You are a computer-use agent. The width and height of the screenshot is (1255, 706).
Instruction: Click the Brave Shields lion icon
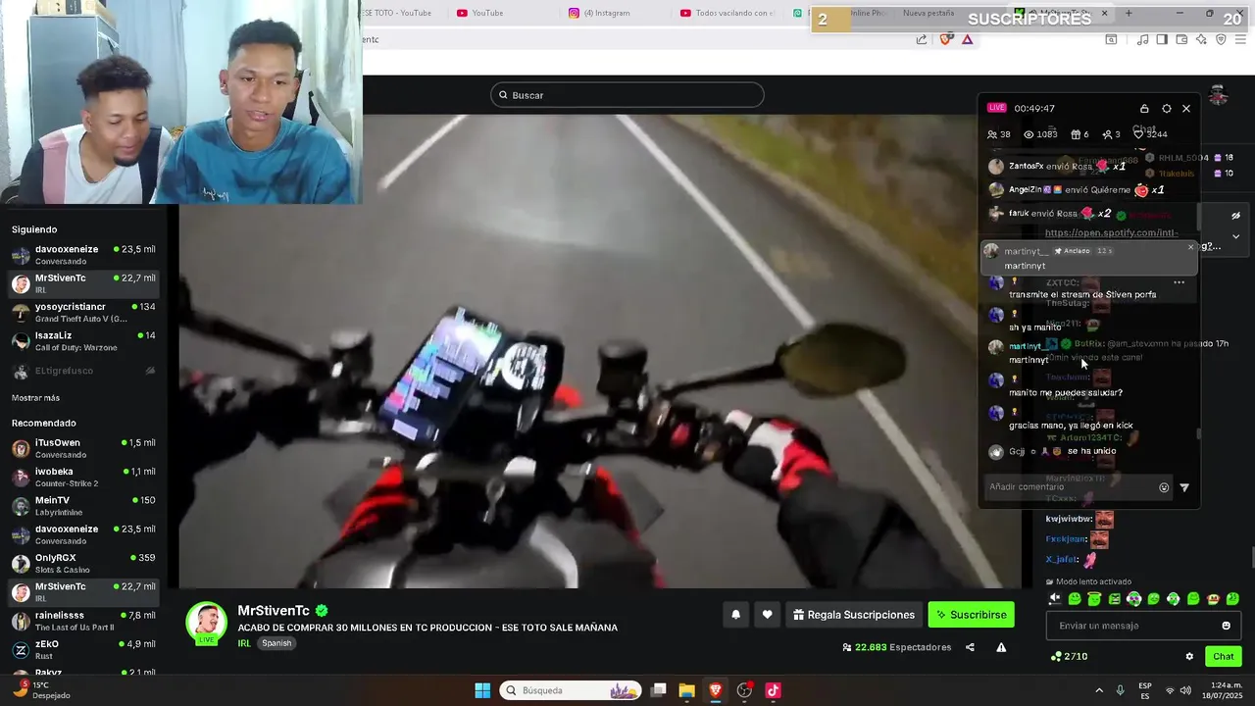[946, 39]
